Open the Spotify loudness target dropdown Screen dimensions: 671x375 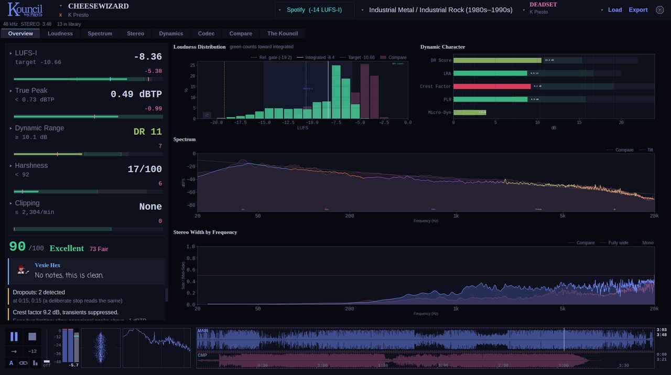pyautogui.click(x=315, y=10)
